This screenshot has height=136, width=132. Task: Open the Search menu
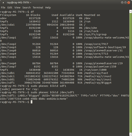point(26,8)
